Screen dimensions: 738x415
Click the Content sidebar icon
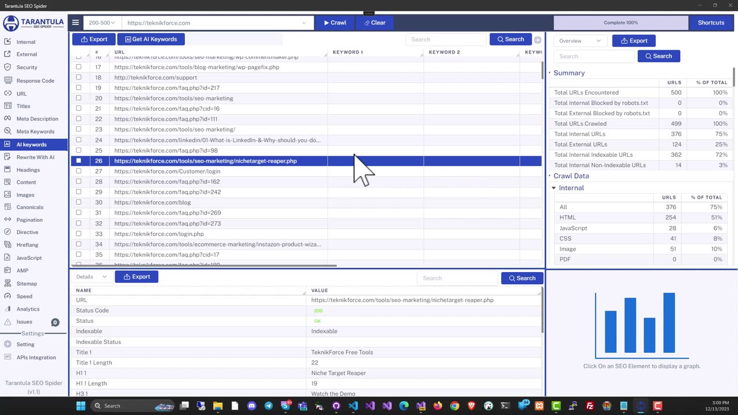[7, 182]
